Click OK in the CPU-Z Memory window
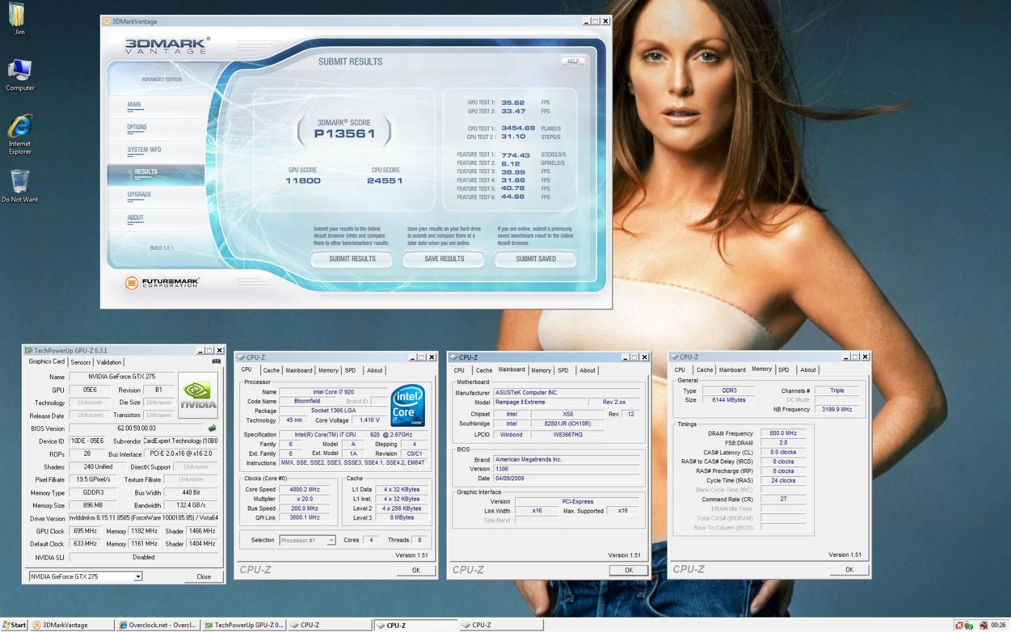The image size is (1011, 632). click(849, 569)
